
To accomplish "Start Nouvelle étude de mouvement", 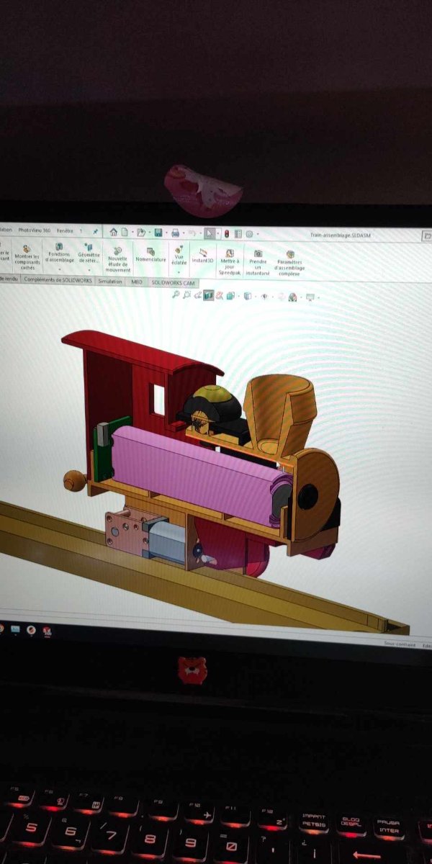I will click(117, 260).
